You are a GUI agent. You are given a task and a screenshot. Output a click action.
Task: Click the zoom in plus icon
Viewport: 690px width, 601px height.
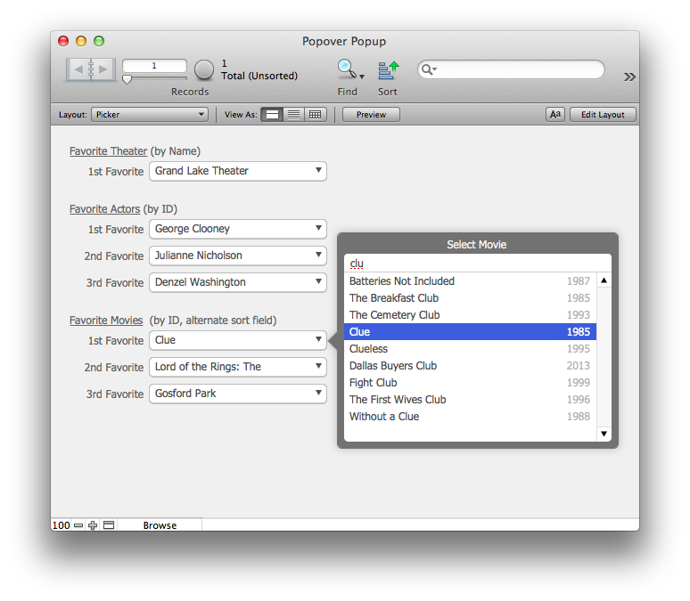tap(93, 525)
